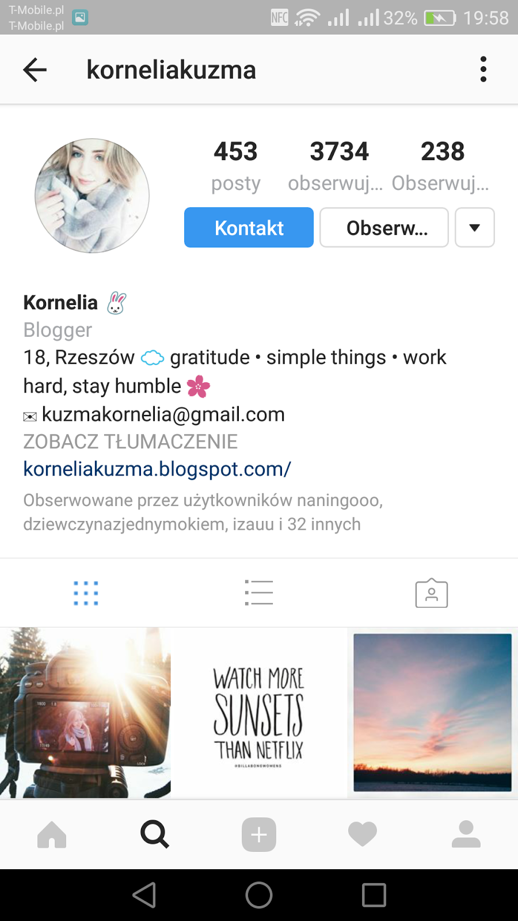The image size is (518, 921).
Task: Open the three-dot options menu
Action: [x=483, y=70]
